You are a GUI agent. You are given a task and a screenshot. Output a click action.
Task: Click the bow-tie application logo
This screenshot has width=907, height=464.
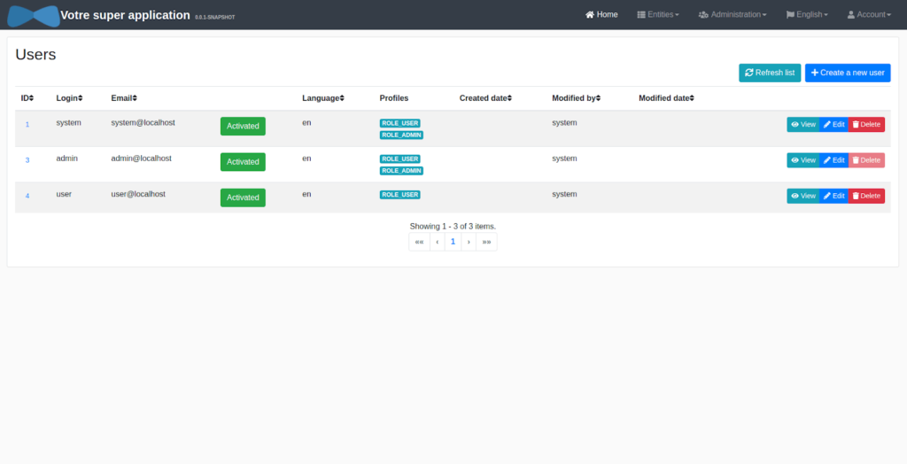(33, 15)
